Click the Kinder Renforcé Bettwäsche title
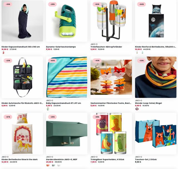Screen dimensions: 178x169 pyautogui.click(x=155, y=47)
